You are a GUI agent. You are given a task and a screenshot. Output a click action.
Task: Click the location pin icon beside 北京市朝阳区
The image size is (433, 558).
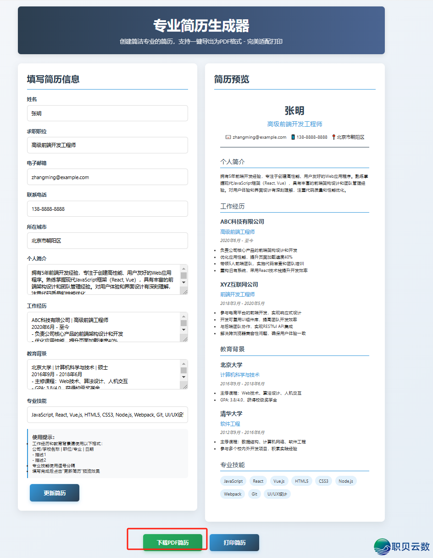[333, 137]
